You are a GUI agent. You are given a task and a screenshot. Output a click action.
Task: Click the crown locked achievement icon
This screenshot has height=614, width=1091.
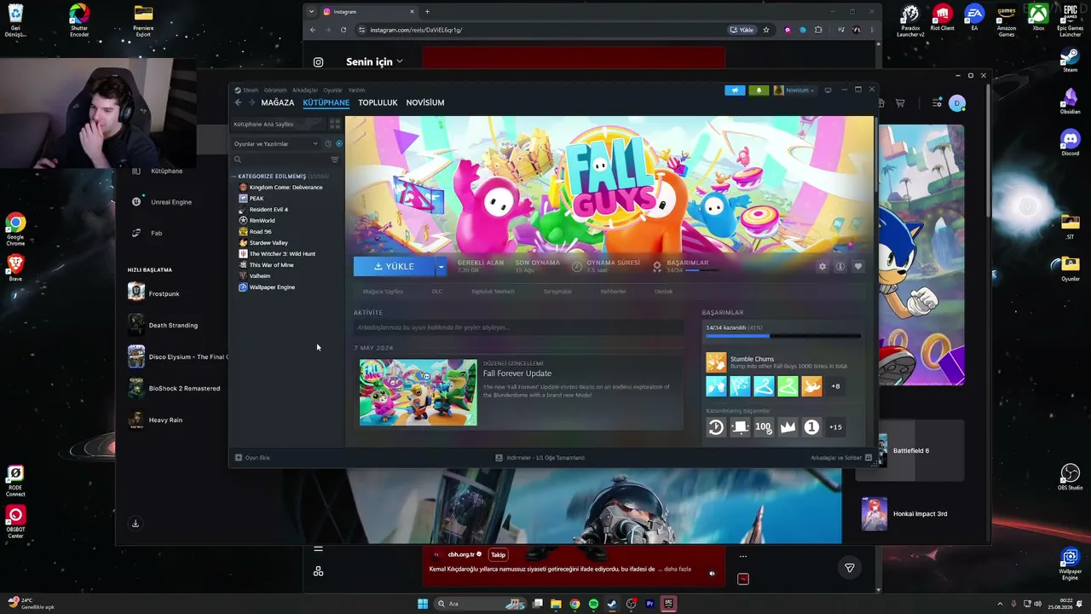tap(788, 427)
